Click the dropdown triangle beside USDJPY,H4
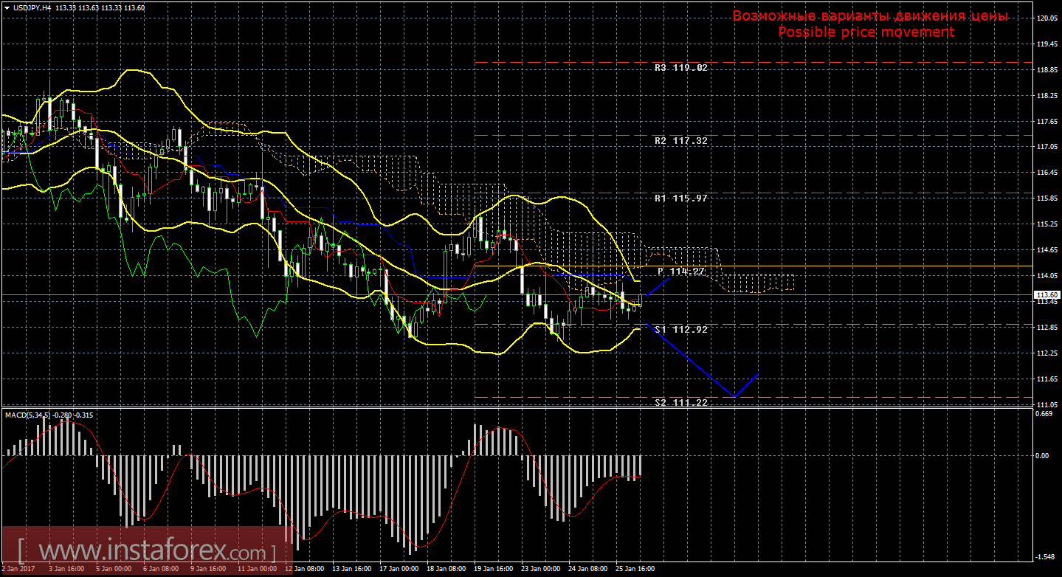This screenshot has width=1062, height=577. point(6,7)
